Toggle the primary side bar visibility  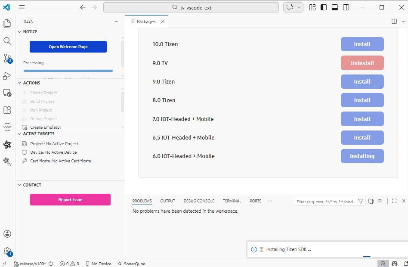pyautogui.click(x=324, y=7)
